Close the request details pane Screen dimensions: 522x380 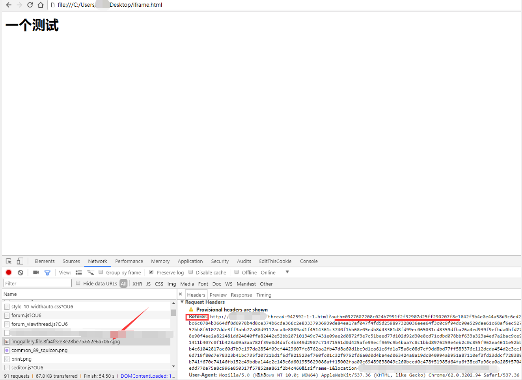pyautogui.click(x=181, y=294)
